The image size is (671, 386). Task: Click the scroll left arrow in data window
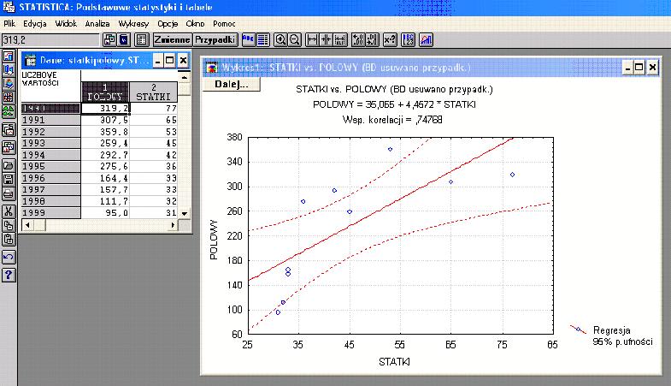(x=28, y=225)
